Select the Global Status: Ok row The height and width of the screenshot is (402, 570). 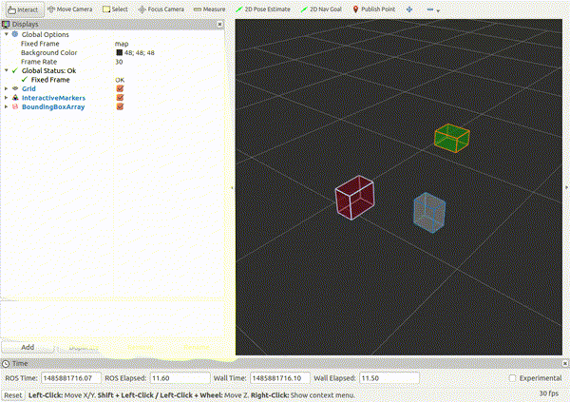pyautogui.click(x=48, y=70)
